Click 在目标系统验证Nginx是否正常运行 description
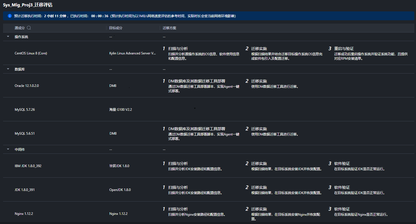This screenshot has width=416, height=224. 361,215
